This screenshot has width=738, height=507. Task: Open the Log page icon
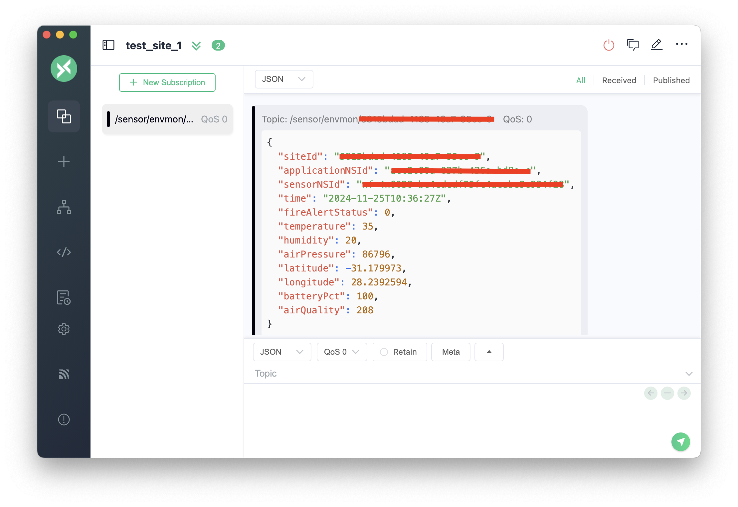(x=64, y=297)
